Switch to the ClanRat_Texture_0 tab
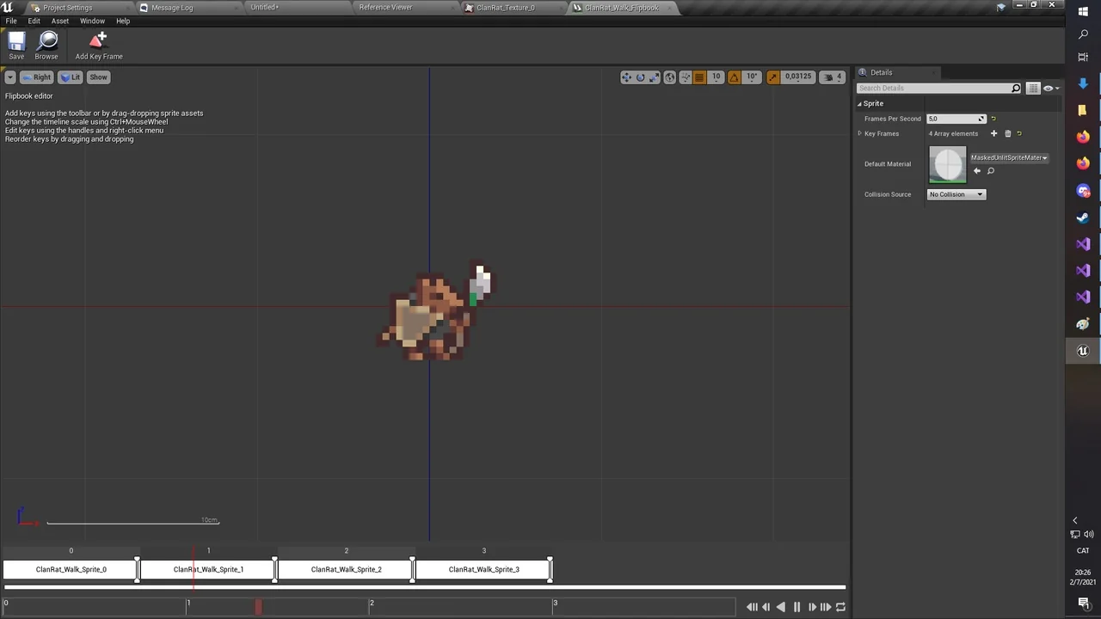The height and width of the screenshot is (619, 1101). pyautogui.click(x=505, y=8)
